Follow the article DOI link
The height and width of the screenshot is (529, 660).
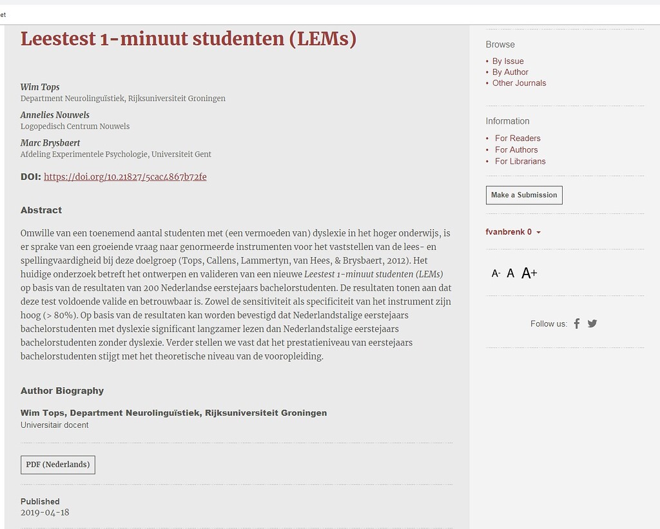click(x=125, y=177)
